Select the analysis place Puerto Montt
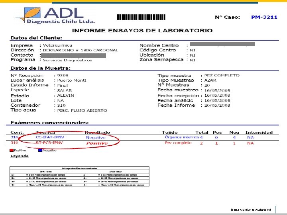 coord(72,80)
